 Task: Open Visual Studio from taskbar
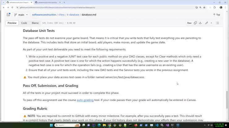167,125
